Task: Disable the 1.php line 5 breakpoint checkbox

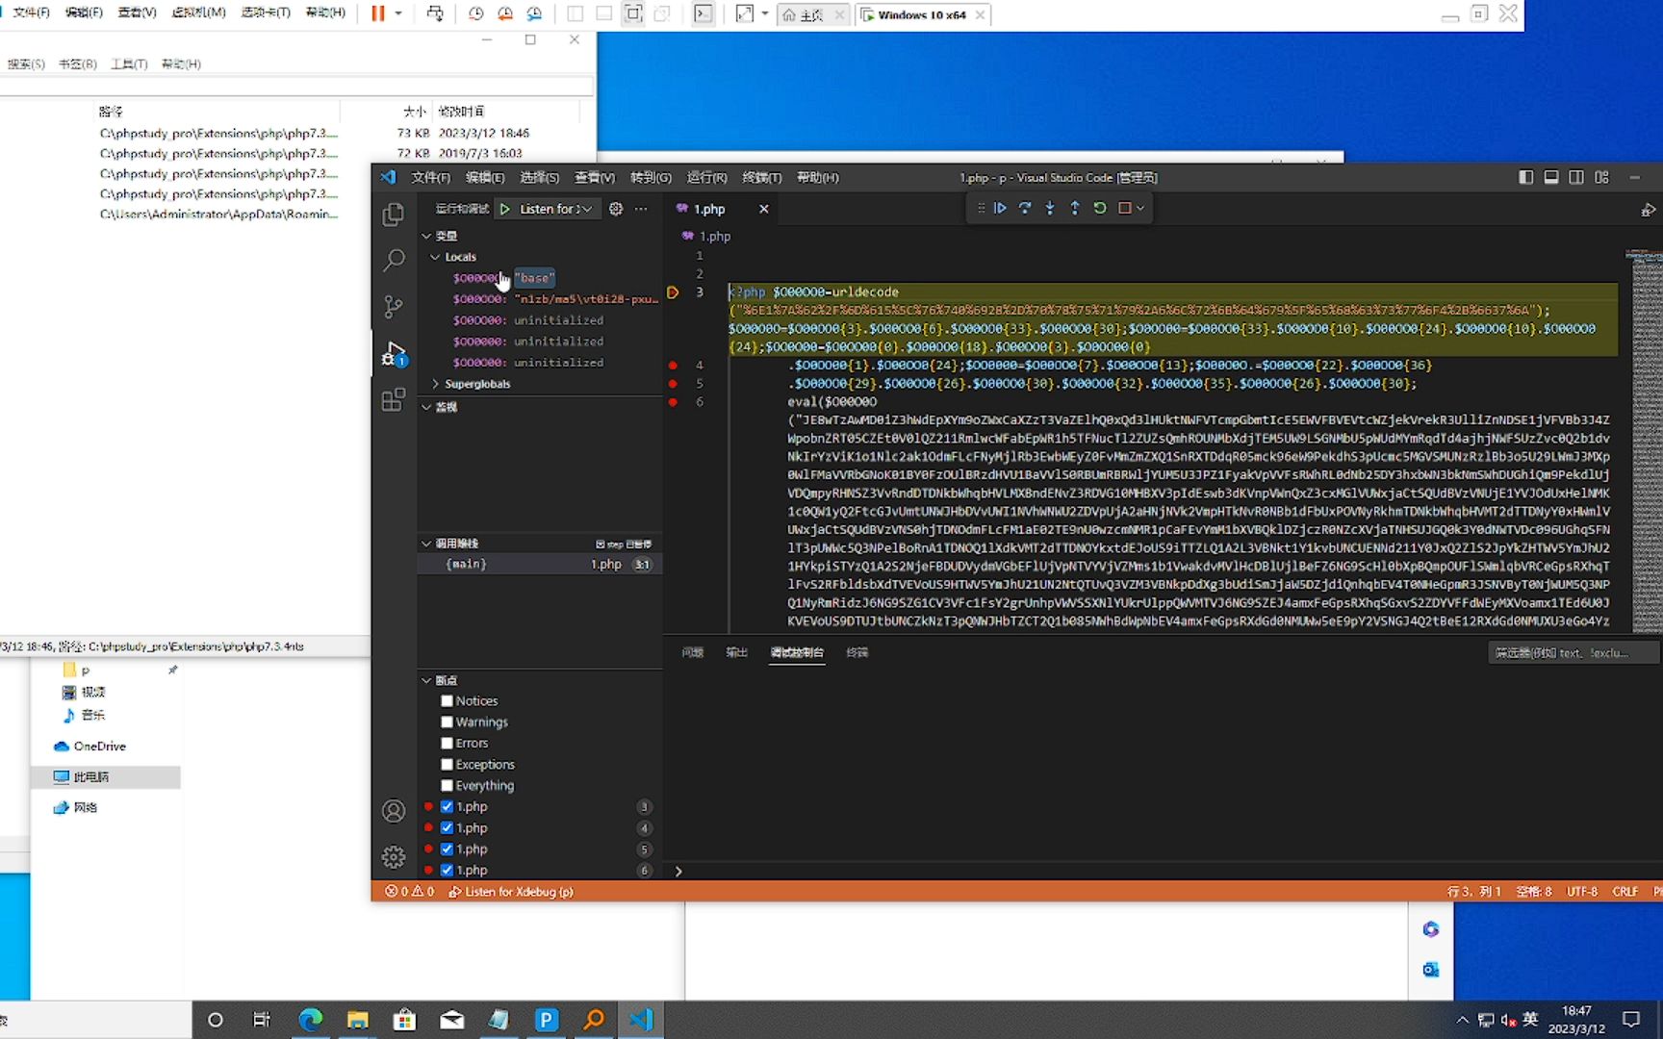Action: point(447,849)
